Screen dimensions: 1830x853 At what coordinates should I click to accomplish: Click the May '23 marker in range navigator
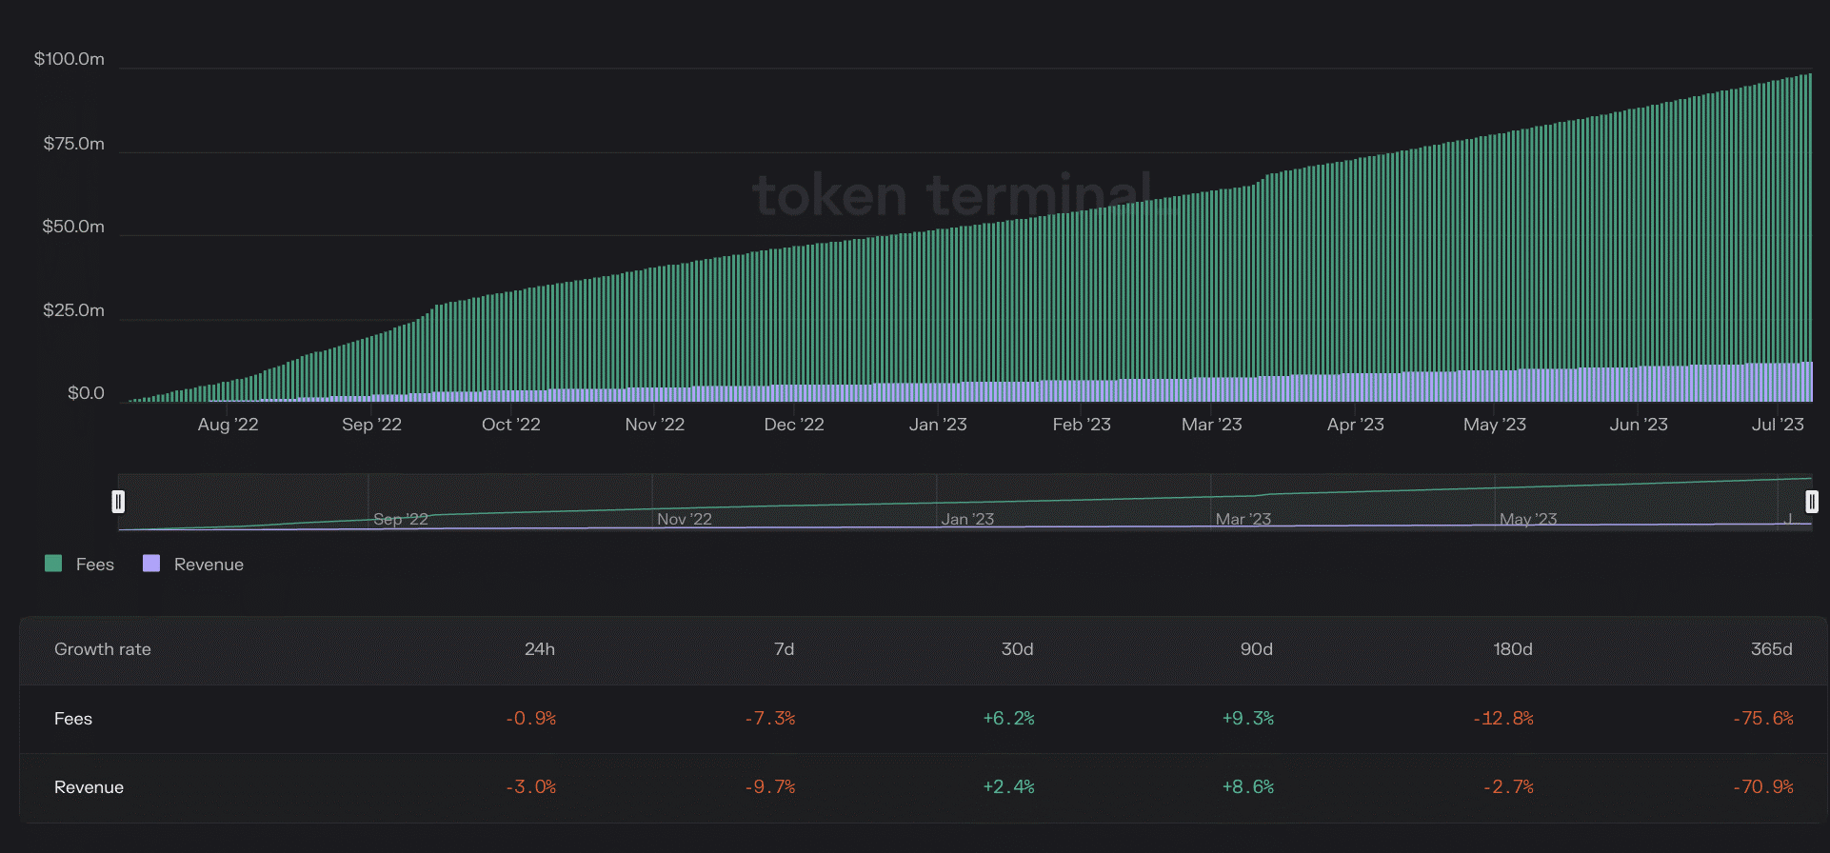click(x=1528, y=519)
